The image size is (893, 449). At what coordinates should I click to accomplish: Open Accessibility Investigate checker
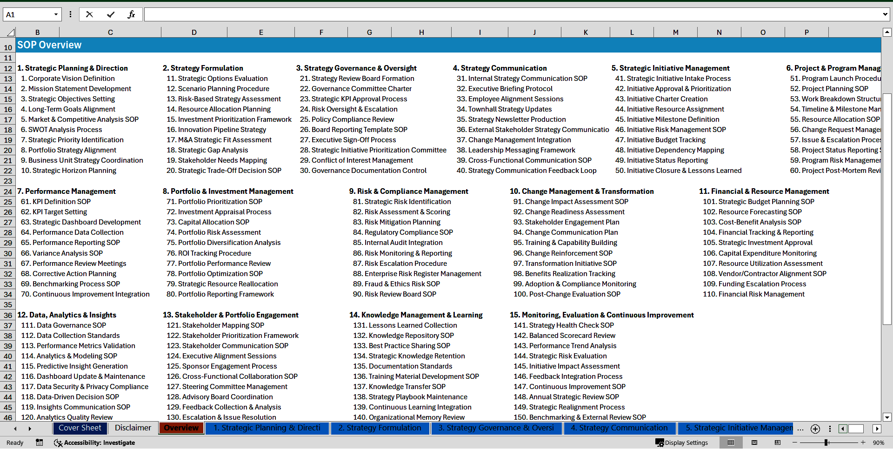(94, 442)
